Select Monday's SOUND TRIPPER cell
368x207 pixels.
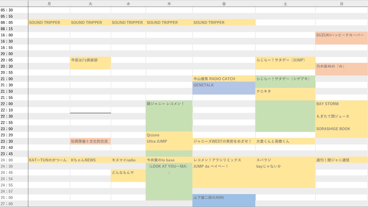point(49,23)
